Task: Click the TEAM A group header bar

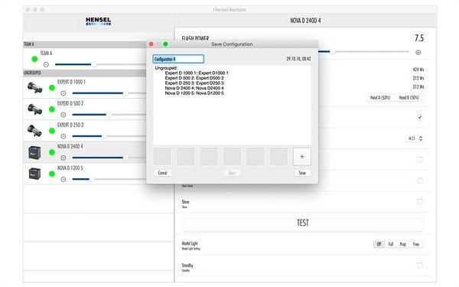Action: click(85, 44)
